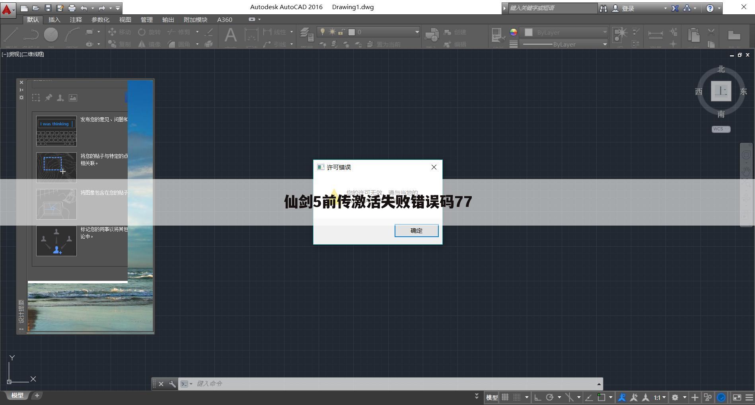Image resolution: width=755 pixels, height=405 pixels.
Task: Open the 参数化 ribbon tab
Action: point(100,19)
